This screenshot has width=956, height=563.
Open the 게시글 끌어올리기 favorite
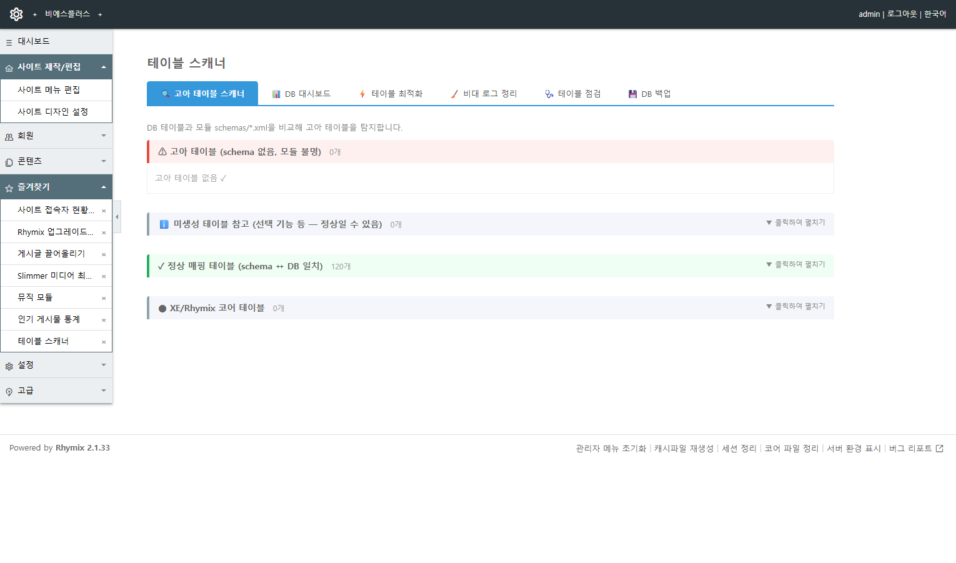[51, 254]
